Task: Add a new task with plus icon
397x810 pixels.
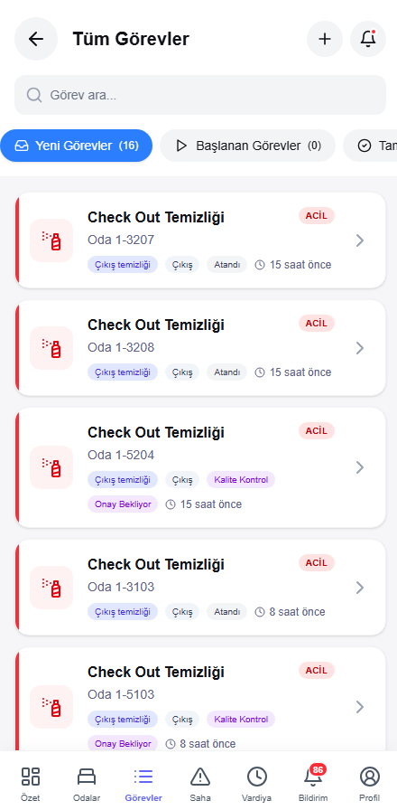Action: click(325, 39)
